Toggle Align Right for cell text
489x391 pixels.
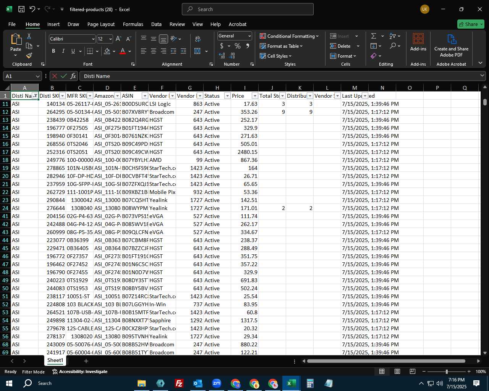164,51
